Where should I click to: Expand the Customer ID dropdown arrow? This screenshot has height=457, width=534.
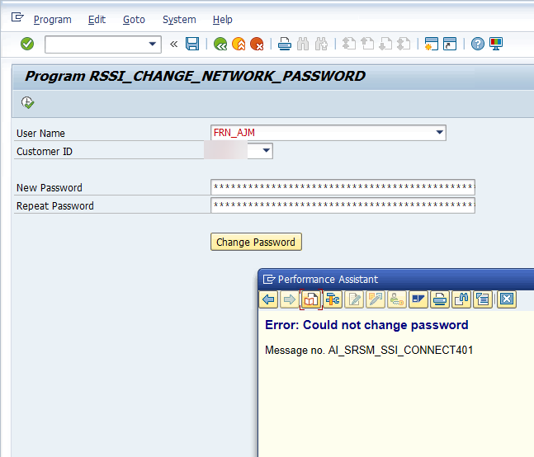pos(267,150)
